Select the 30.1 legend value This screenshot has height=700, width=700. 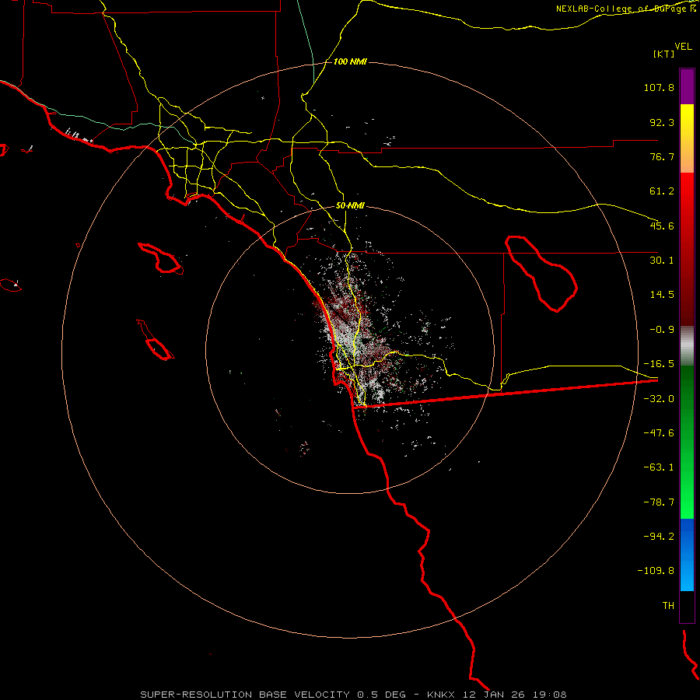[662, 261]
